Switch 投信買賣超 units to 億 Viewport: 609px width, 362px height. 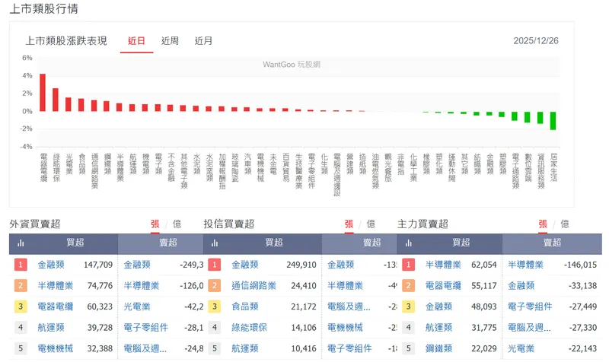[x=371, y=224]
